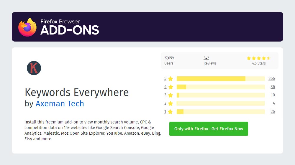Click the 2-star rating bar

click(221, 103)
